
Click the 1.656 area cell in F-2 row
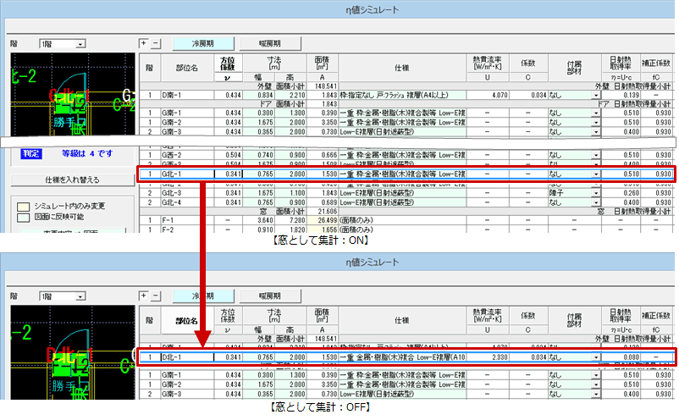pos(323,229)
